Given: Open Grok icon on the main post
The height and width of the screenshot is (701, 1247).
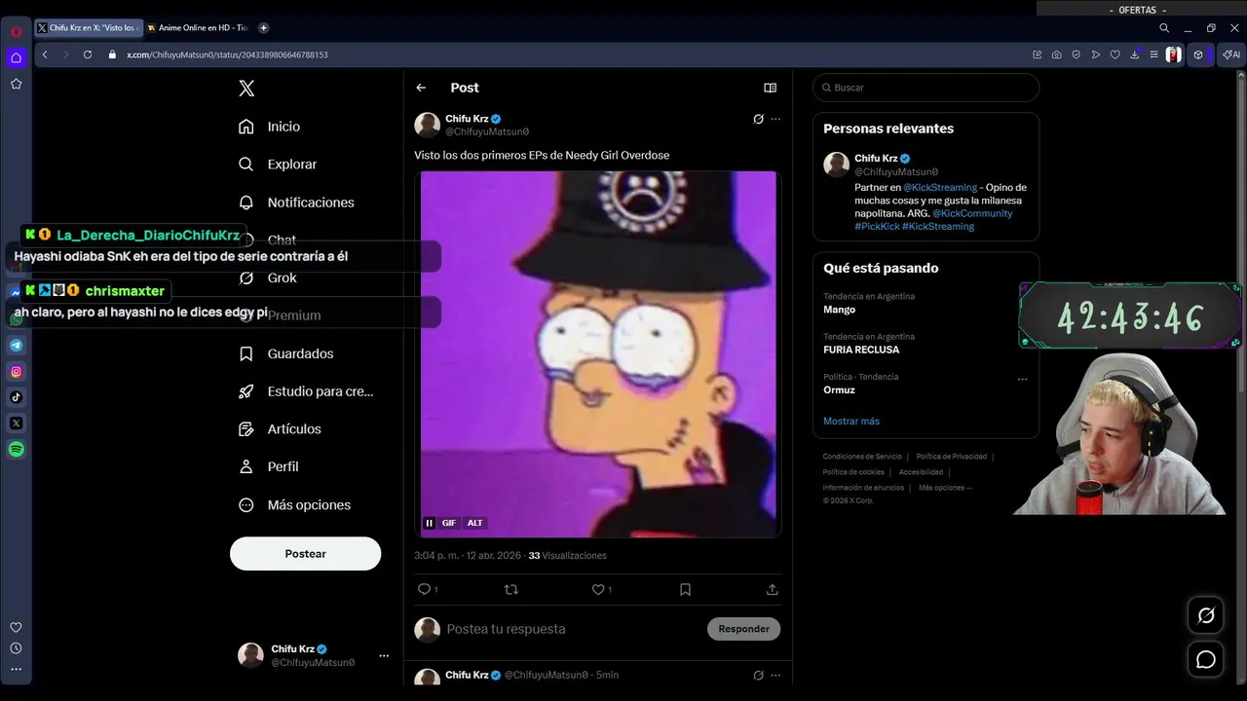Looking at the screenshot, I should coord(758,119).
